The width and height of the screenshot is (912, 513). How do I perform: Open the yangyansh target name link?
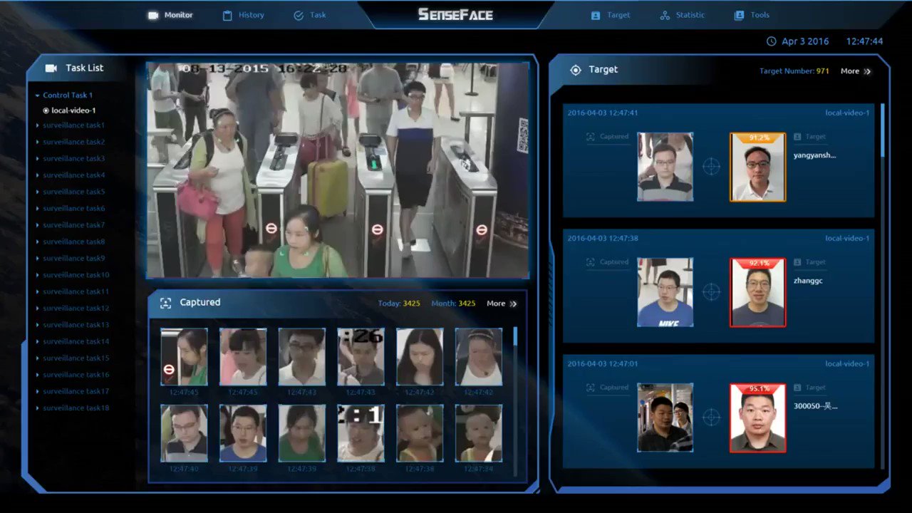tap(814, 155)
